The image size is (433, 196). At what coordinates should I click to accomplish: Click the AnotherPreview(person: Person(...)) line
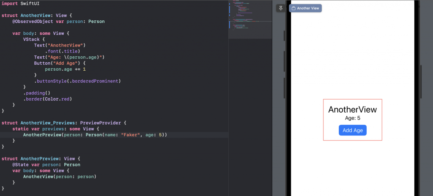tap(95, 135)
